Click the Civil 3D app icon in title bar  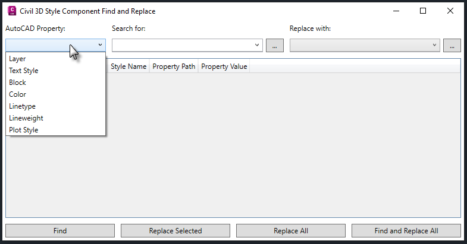click(11, 10)
